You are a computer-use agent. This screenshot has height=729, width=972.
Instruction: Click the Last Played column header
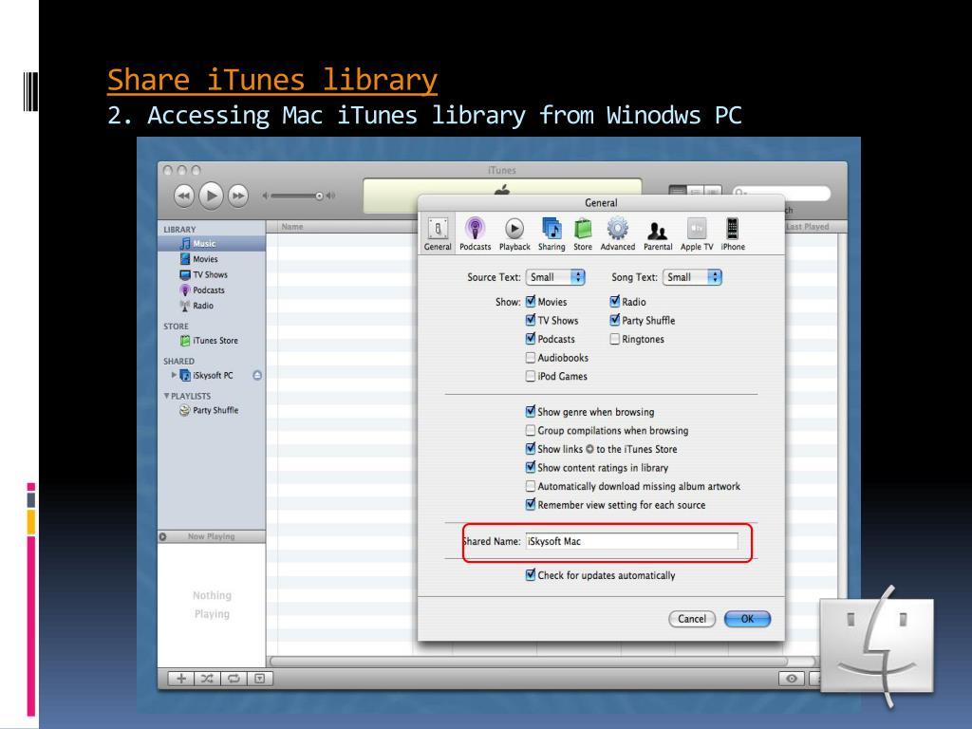tap(809, 227)
